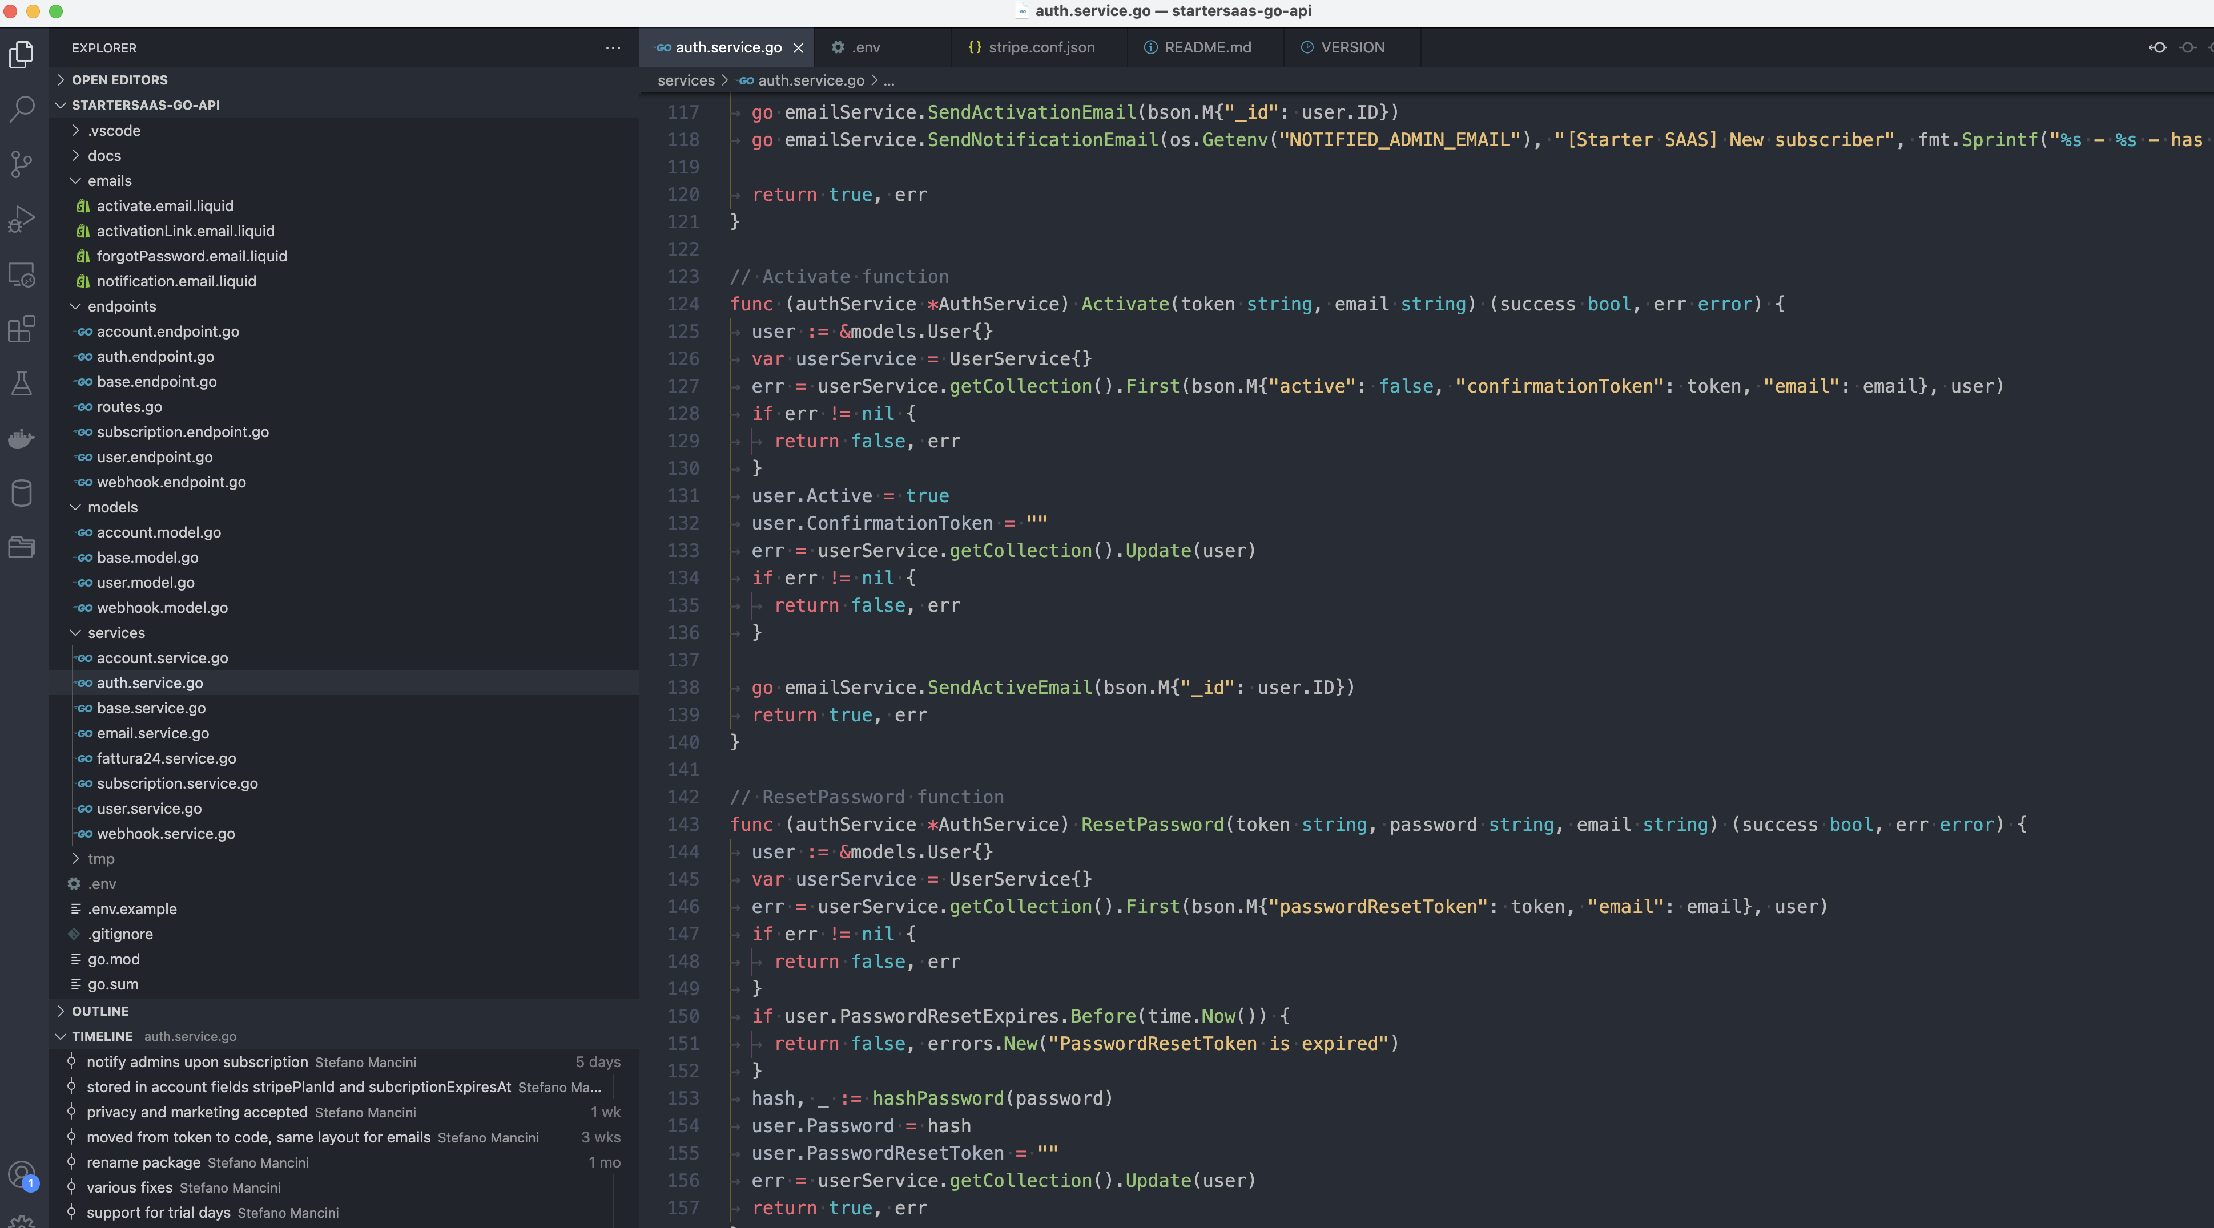Open the Search view in activity bar
The image size is (2214, 1228).
(x=22, y=109)
